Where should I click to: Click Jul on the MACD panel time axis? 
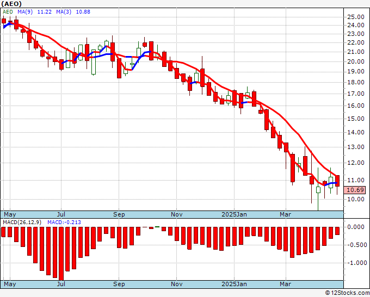[61, 284]
